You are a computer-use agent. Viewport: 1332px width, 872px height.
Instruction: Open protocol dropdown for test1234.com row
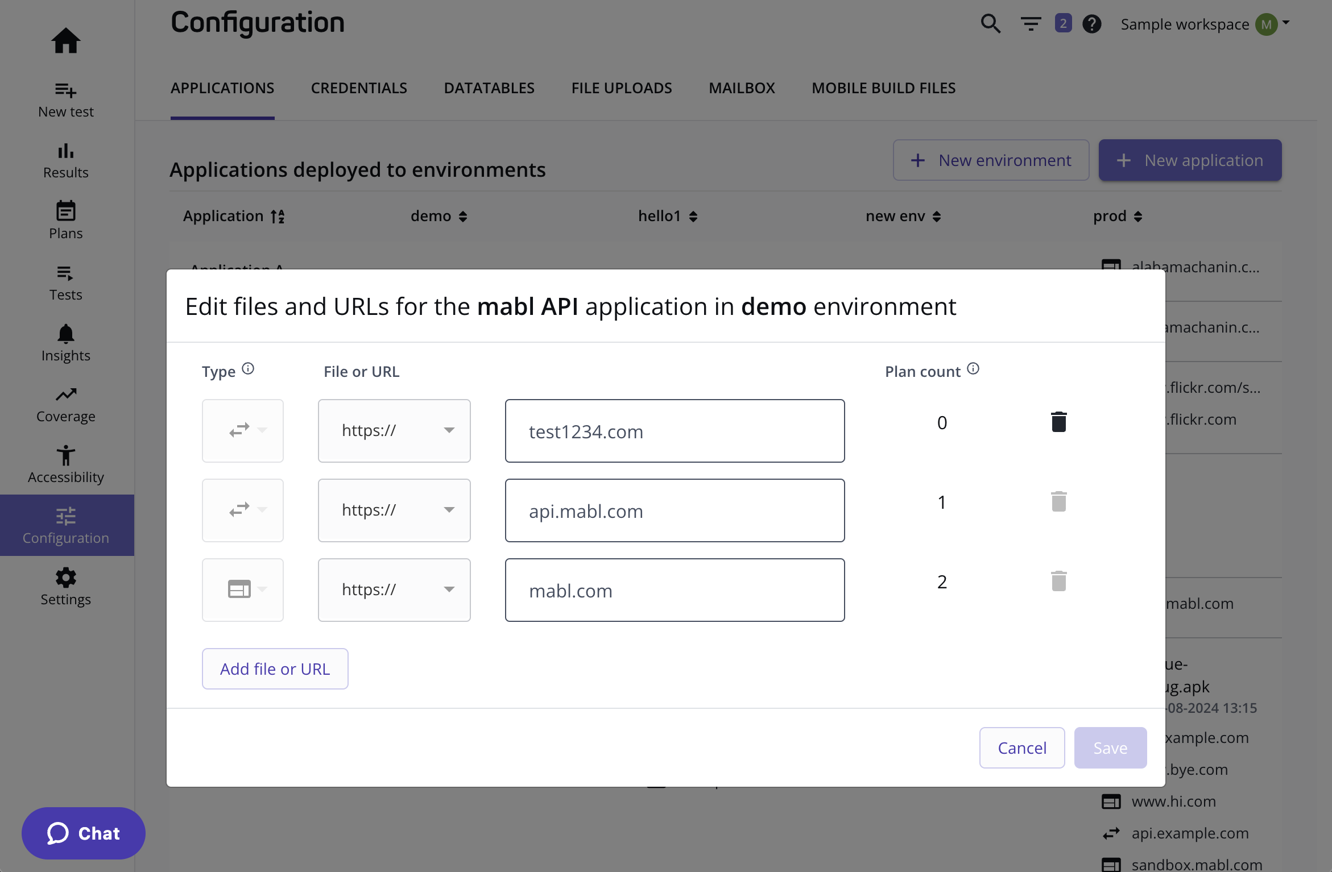click(x=394, y=431)
